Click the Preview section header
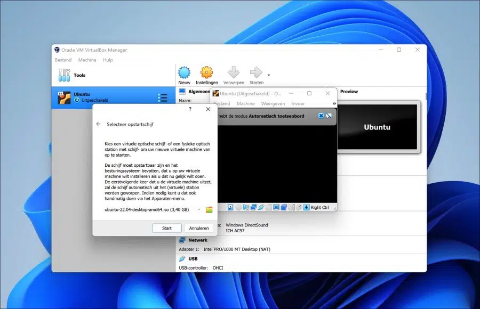 point(349,92)
